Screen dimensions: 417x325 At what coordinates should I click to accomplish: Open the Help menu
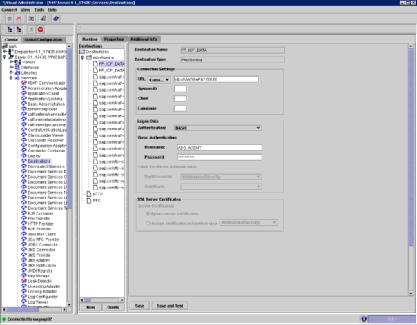click(x=52, y=10)
